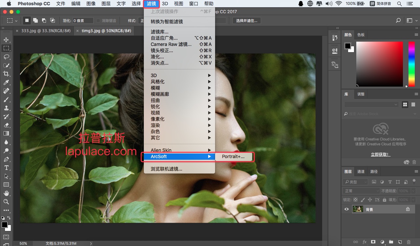Click the 选择并遮住... button
This screenshot has width=420, height=246.
coord(247,21)
